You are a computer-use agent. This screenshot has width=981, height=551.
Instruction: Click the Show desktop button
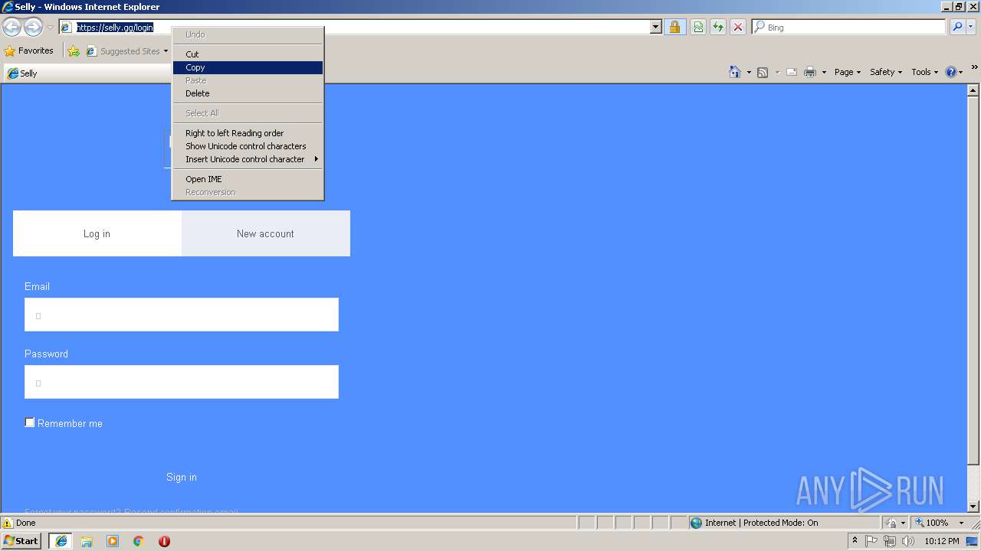pos(972,541)
